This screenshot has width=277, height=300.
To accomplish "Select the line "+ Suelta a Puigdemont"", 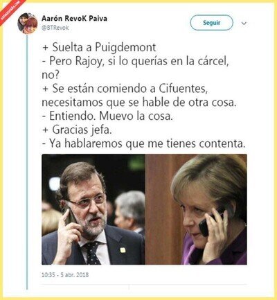I will pos(99,48).
